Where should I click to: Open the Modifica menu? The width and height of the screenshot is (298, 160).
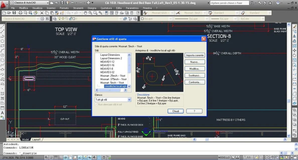[x=23, y=8]
